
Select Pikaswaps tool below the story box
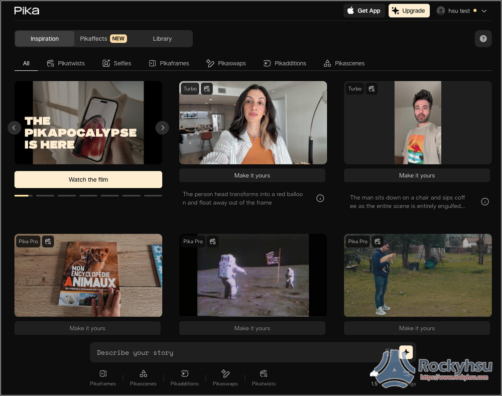click(225, 378)
